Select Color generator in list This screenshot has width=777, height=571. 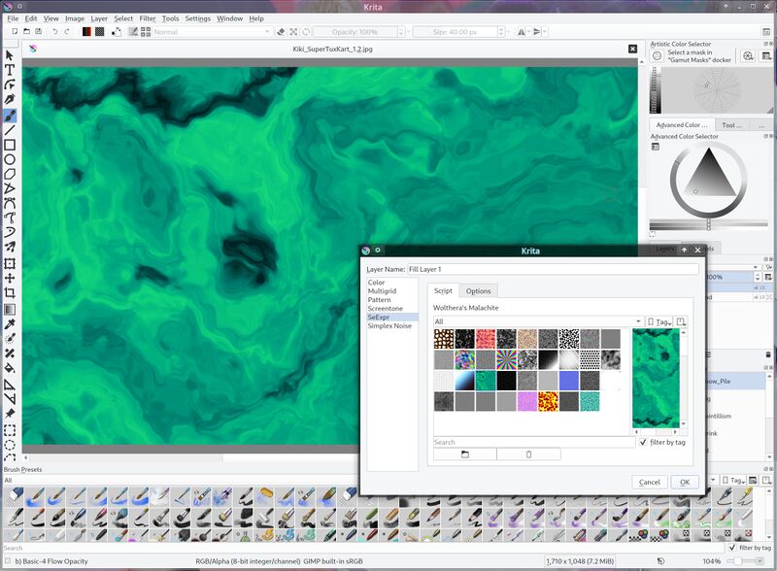tap(392, 282)
